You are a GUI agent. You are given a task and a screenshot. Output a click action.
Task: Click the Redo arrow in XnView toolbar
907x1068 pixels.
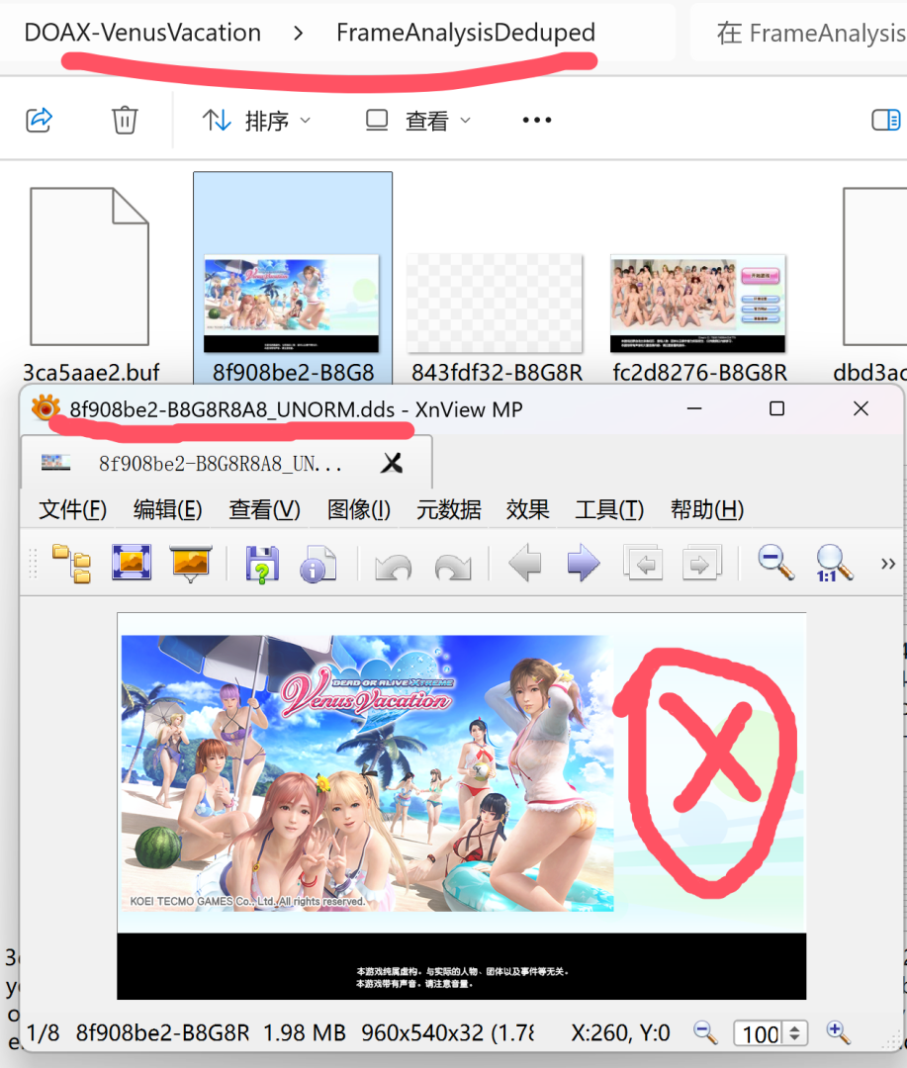[453, 566]
